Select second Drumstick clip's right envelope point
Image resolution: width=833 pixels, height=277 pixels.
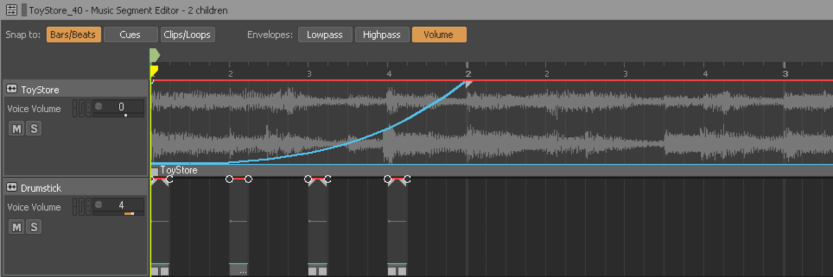click(248, 179)
